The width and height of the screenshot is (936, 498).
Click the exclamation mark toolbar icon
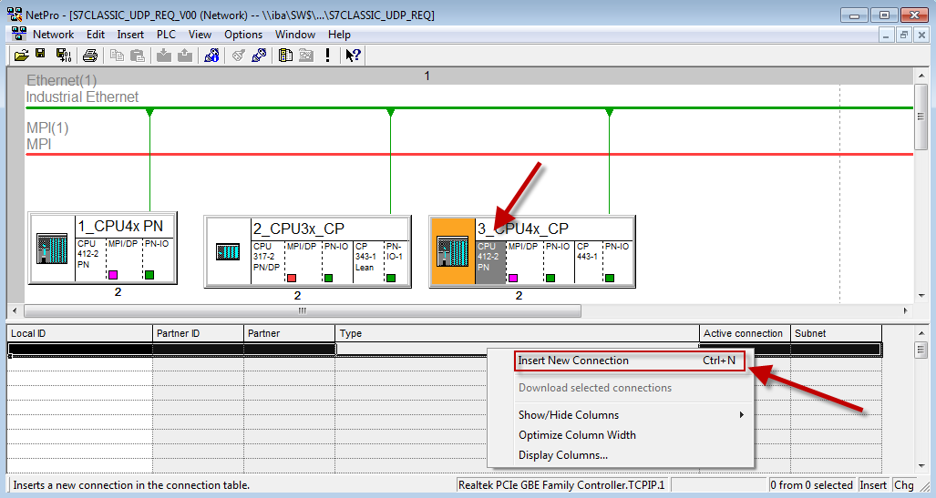[328, 56]
